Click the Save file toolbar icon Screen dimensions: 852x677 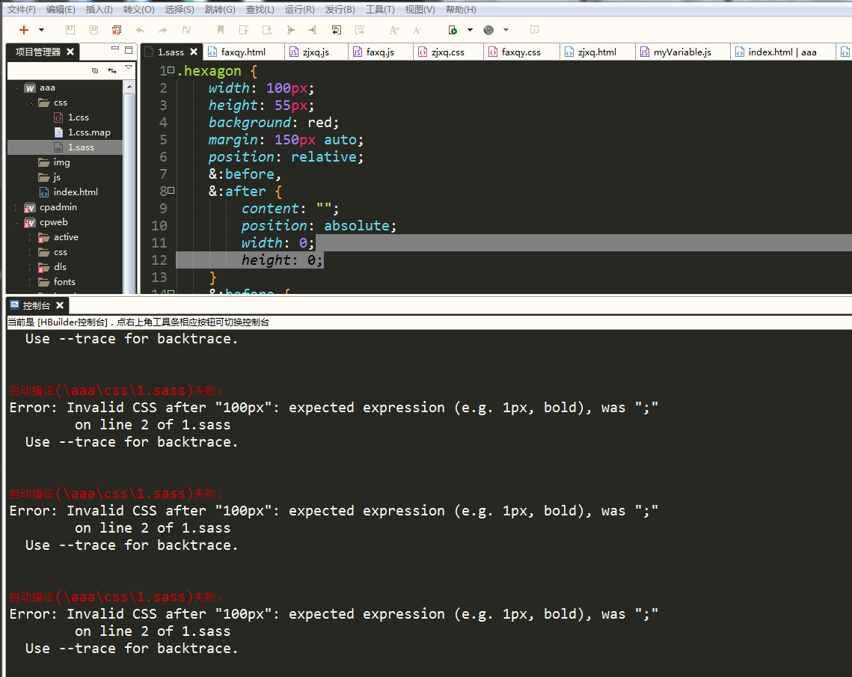pos(70,30)
